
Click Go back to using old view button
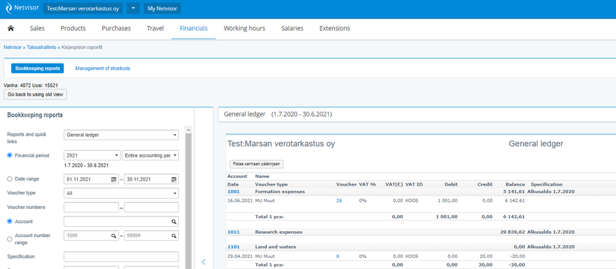(35, 94)
